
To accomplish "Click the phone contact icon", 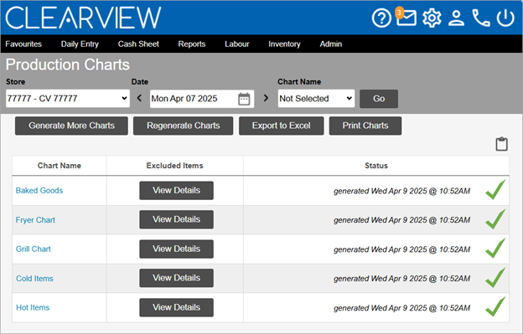I will pyautogui.click(x=481, y=18).
